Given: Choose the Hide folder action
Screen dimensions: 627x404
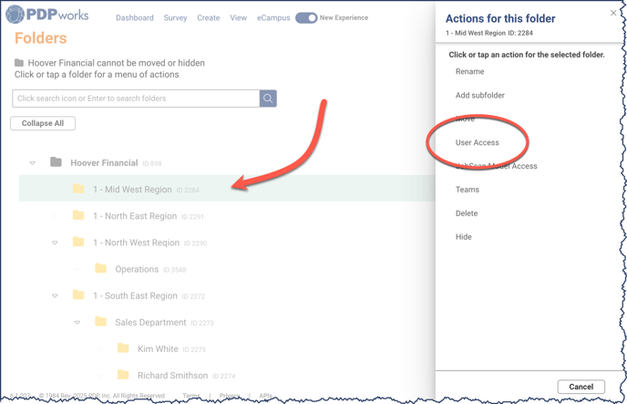Looking at the screenshot, I should click(x=464, y=237).
